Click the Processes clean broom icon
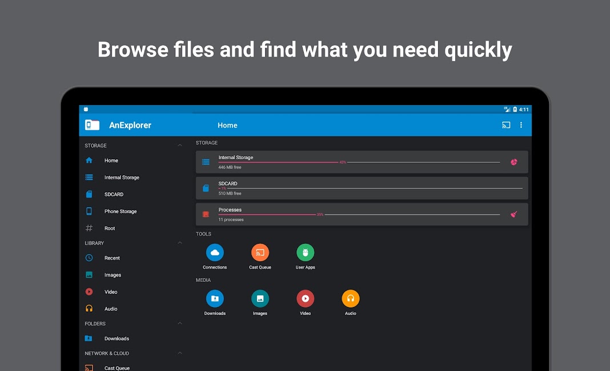Screen dimensions: 610x371 coord(514,214)
